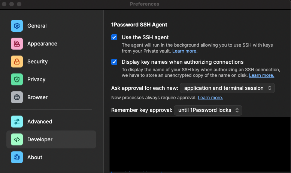291x173 pixels.
Task: Click the Security padlock icon
Action: pyautogui.click(x=17, y=62)
